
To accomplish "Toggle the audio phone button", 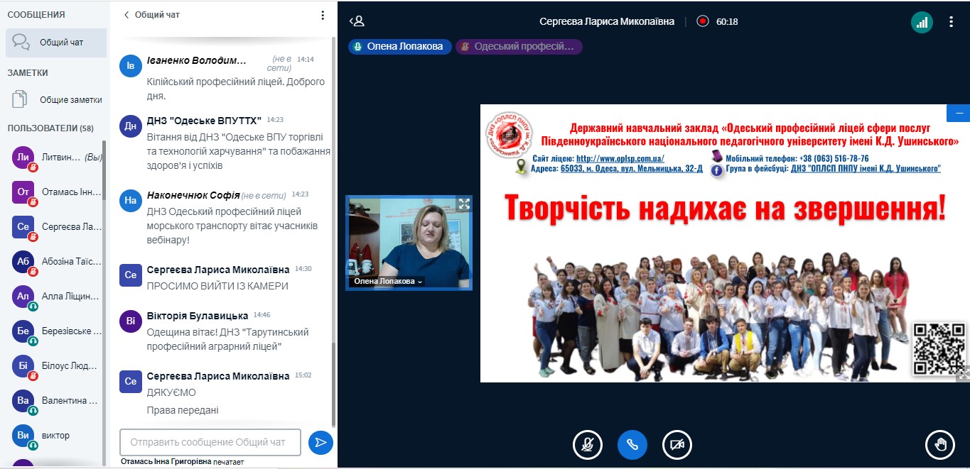I will click(632, 445).
